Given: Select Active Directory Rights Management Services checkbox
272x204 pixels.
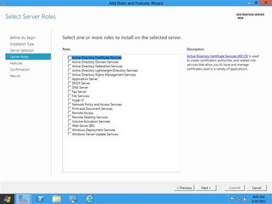Looking at the screenshot, I should (x=70, y=75).
